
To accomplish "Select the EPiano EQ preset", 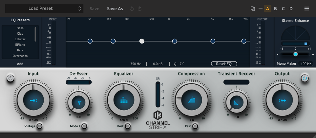I will click(20, 44).
